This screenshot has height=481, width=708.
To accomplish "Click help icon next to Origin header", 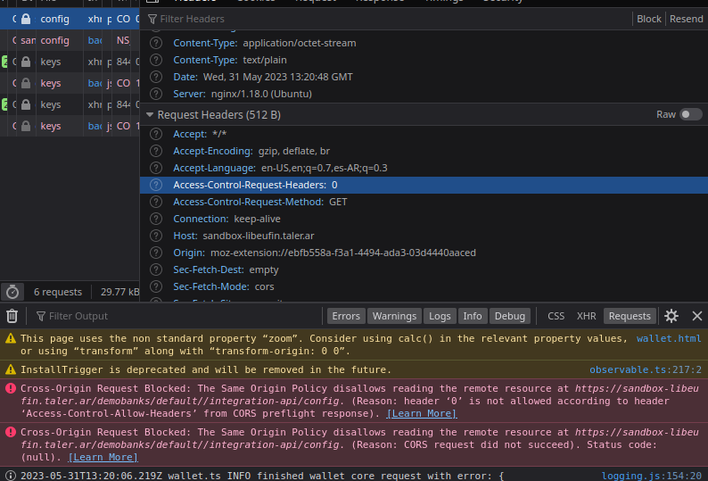I will click(x=156, y=253).
